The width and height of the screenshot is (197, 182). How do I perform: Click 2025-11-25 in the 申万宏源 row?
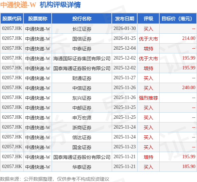(125, 117)
